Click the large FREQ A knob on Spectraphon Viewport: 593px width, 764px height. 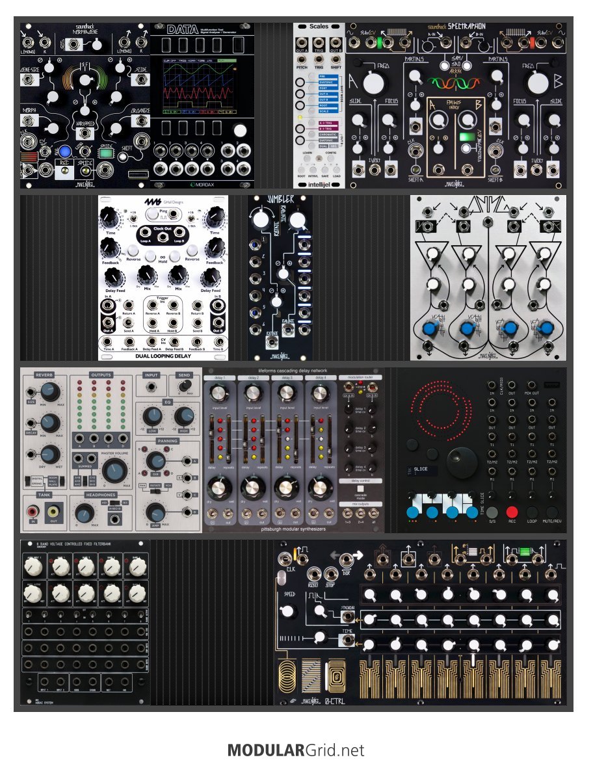tap(373, 83)
